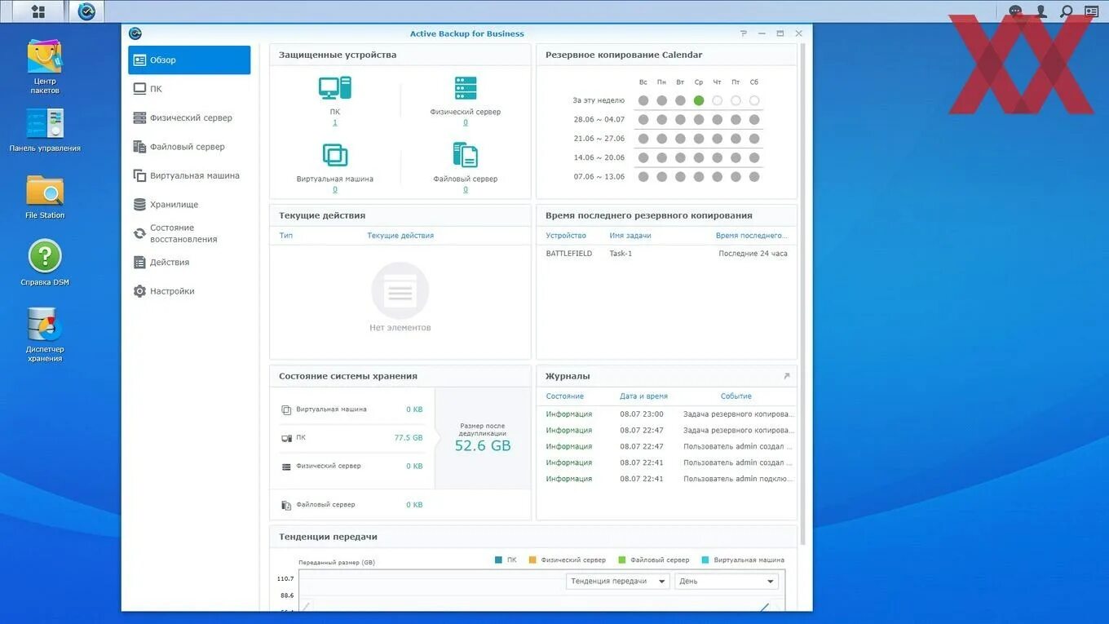Open Хранилище in sidebar
This screenshot has height=624, width=1109.
pos(189,205)
